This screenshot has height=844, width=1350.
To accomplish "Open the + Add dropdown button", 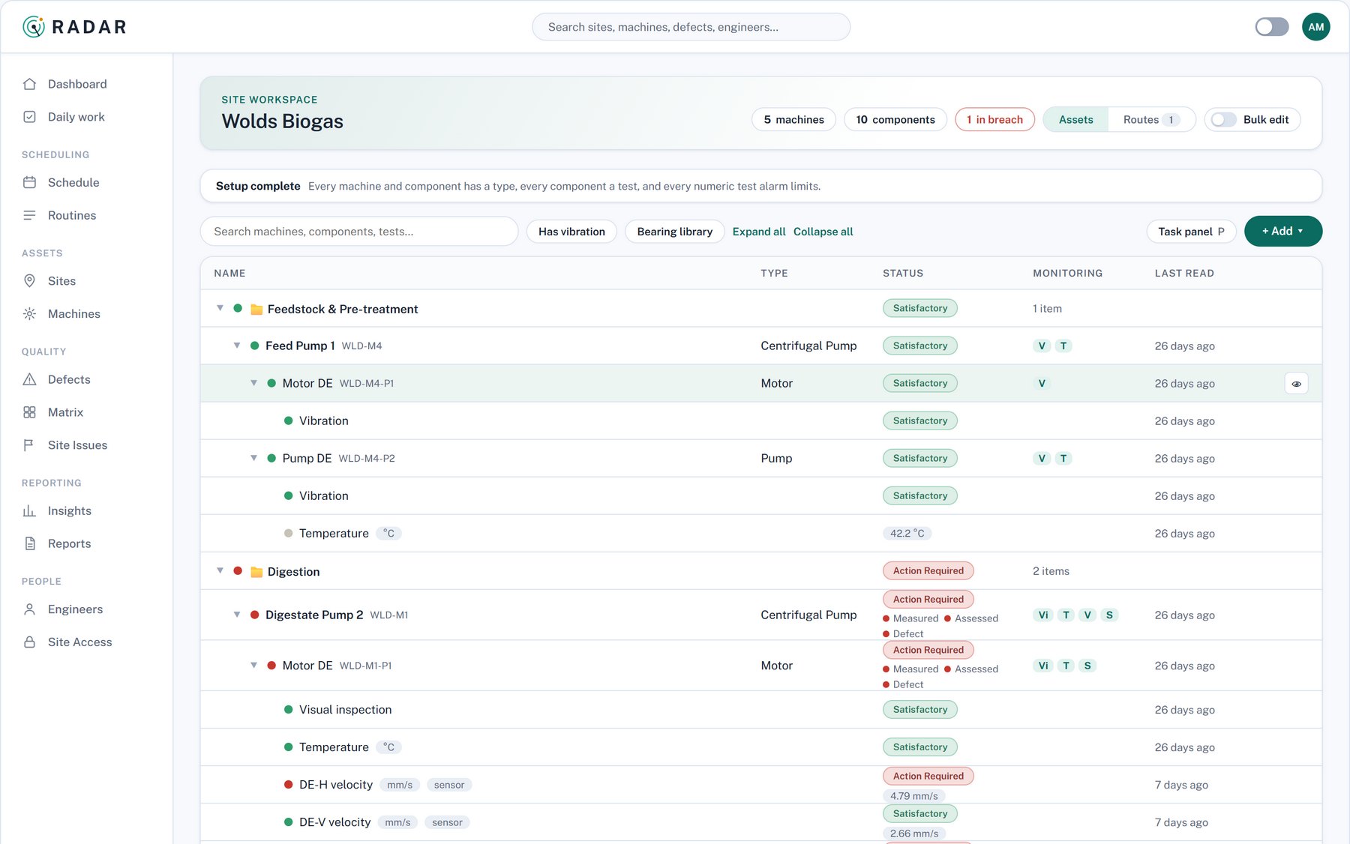I will (1282, 231).
